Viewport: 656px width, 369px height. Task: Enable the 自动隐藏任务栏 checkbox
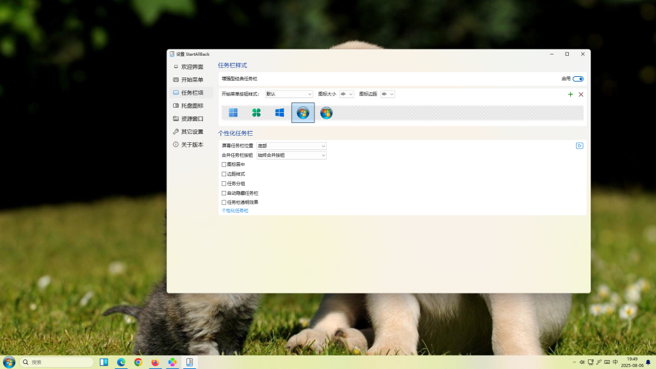coord(224,193)
